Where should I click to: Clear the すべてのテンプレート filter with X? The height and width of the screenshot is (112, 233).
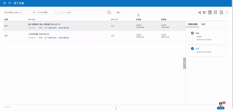[x=34, y=13]
